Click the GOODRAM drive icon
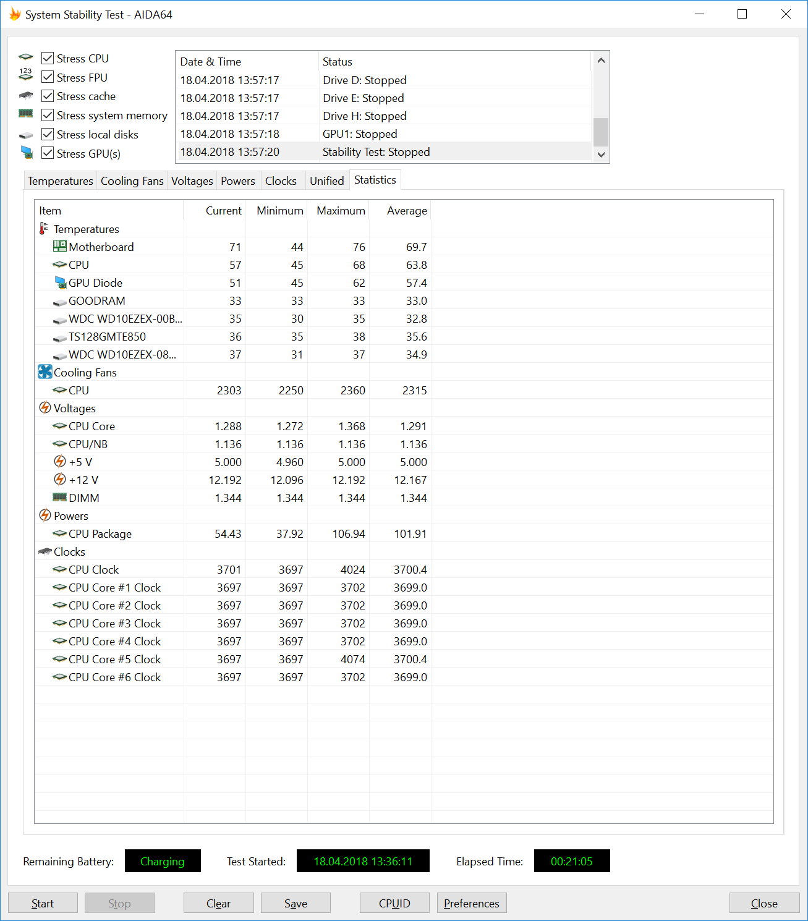808x921 pixels. tap(59, 302)
